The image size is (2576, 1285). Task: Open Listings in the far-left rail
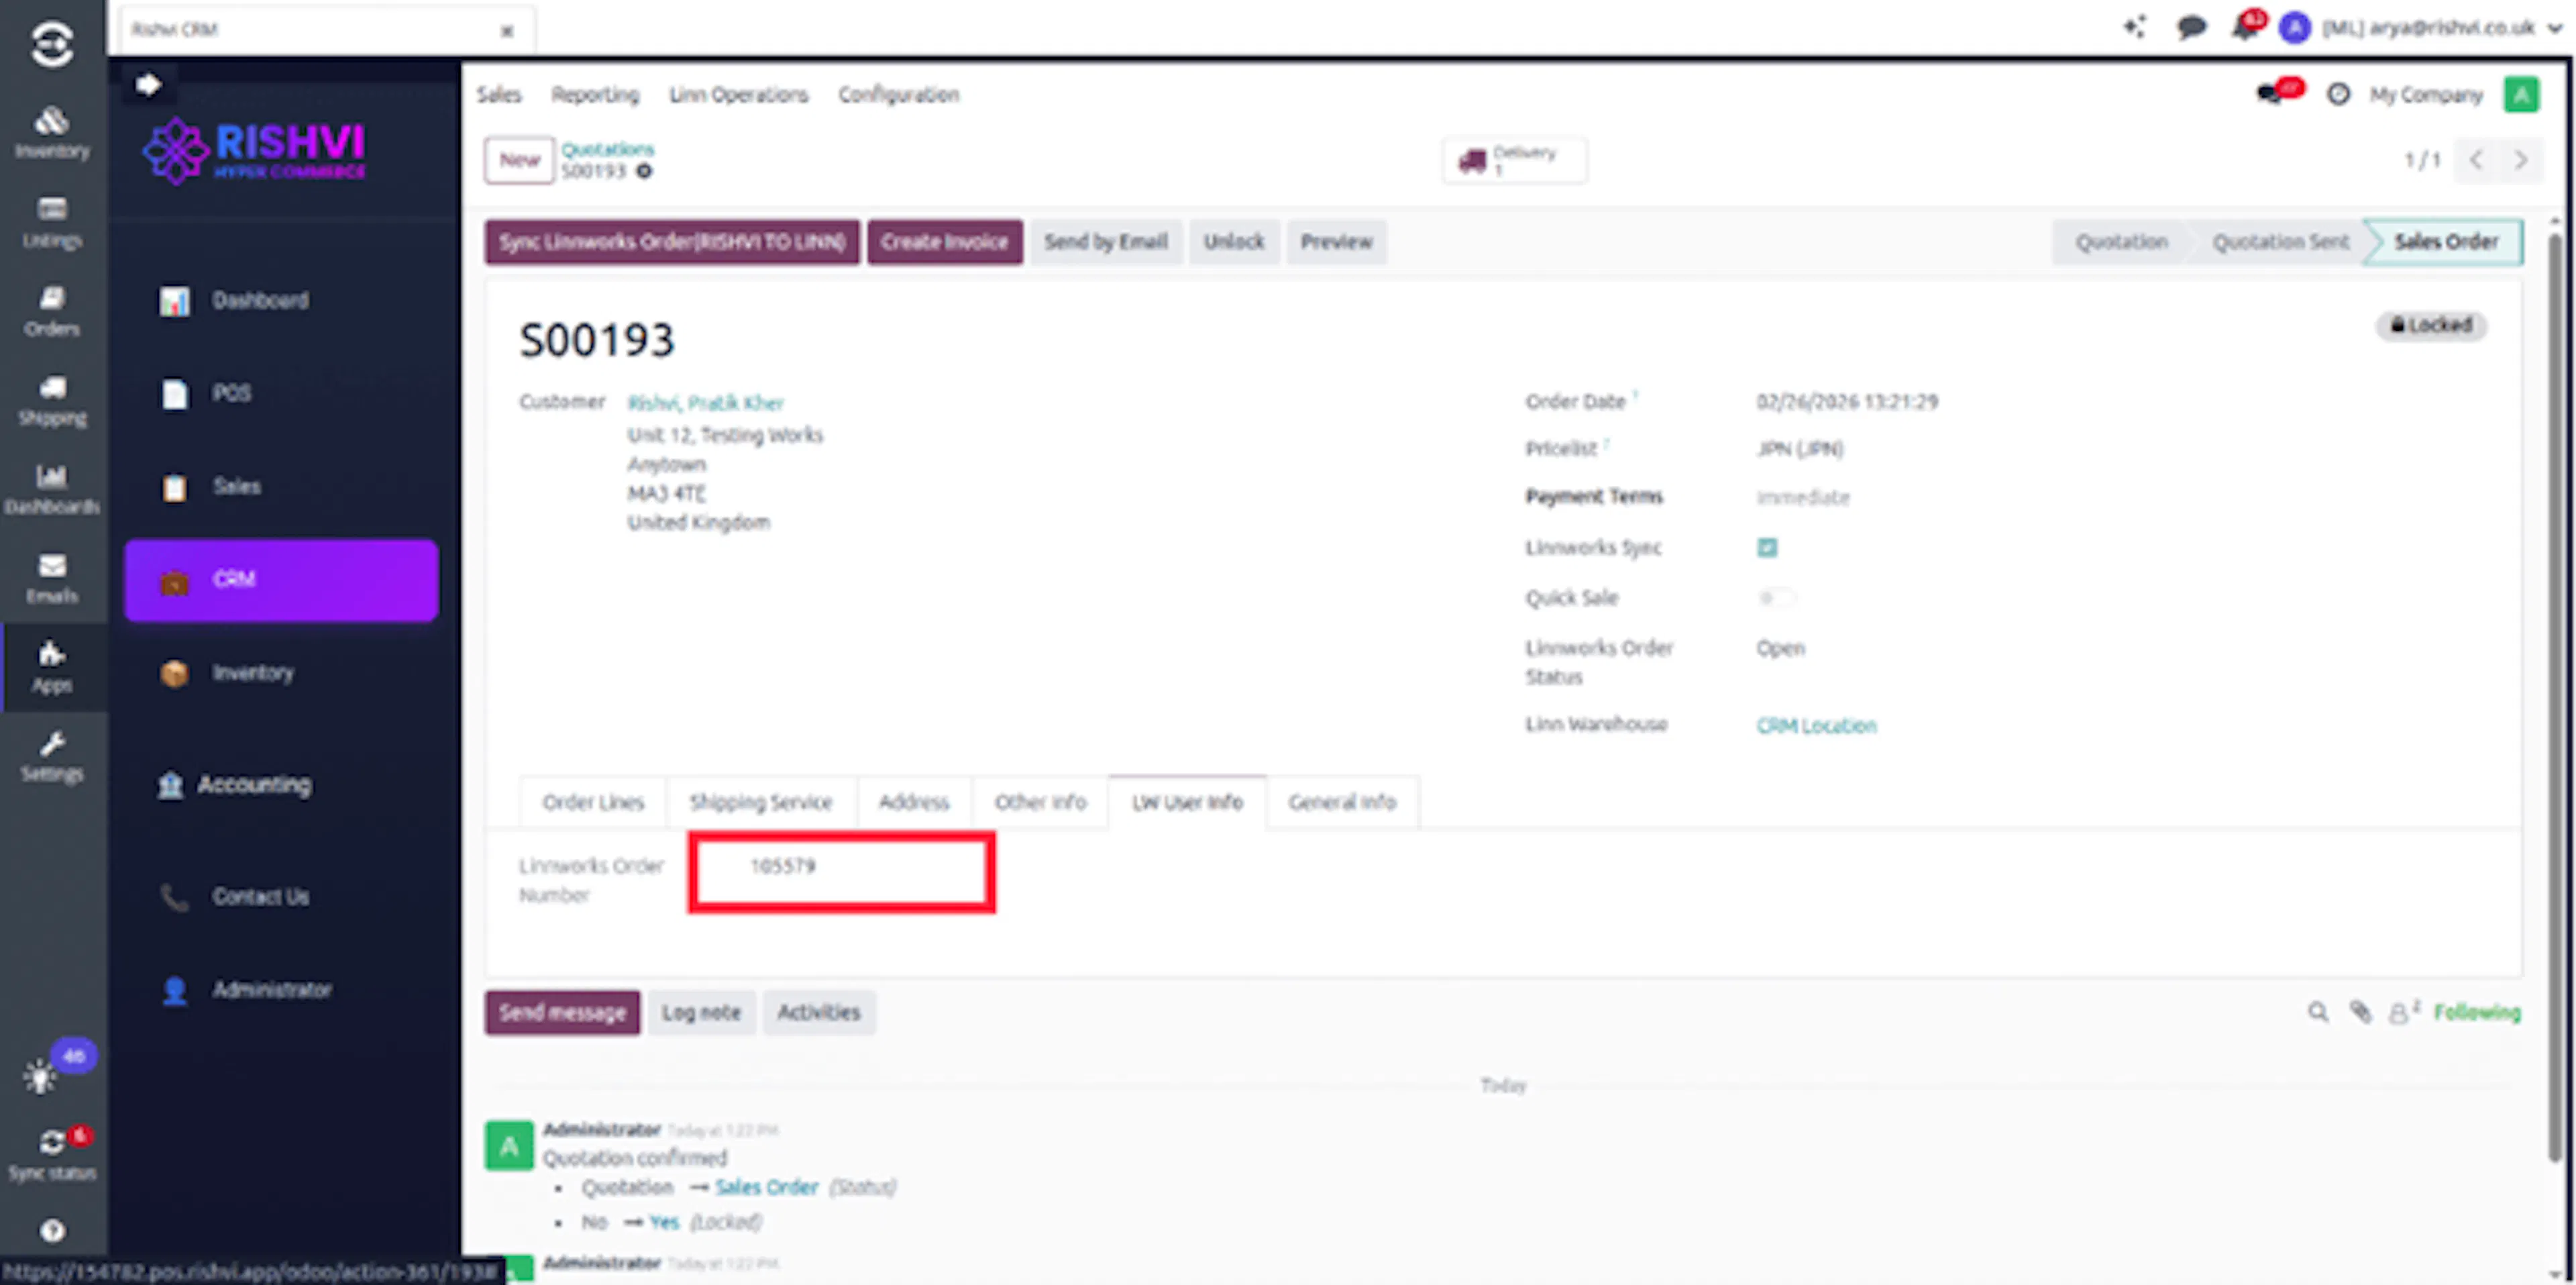(x=52, y=222)
